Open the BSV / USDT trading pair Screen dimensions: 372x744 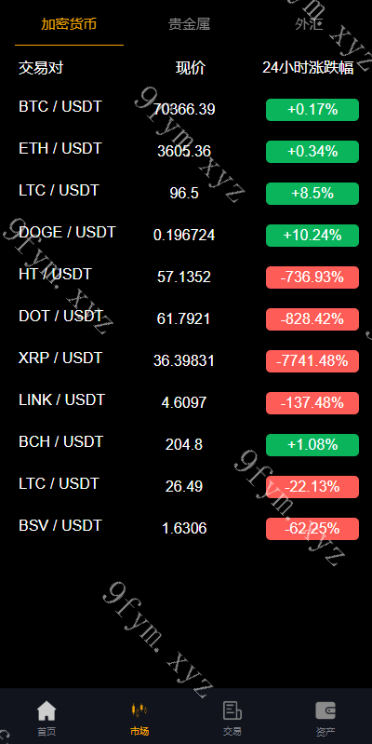point(186,529)
